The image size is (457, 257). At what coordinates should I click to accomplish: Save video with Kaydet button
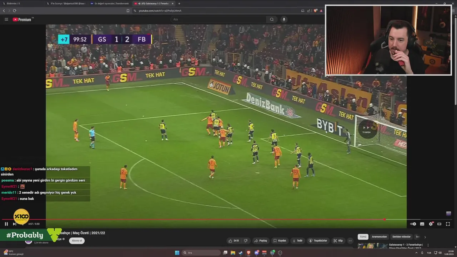click(280, 241)
